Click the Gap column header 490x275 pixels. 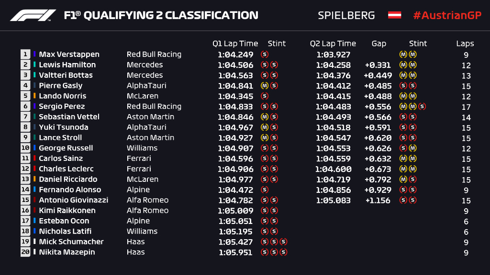click(379, 43)
